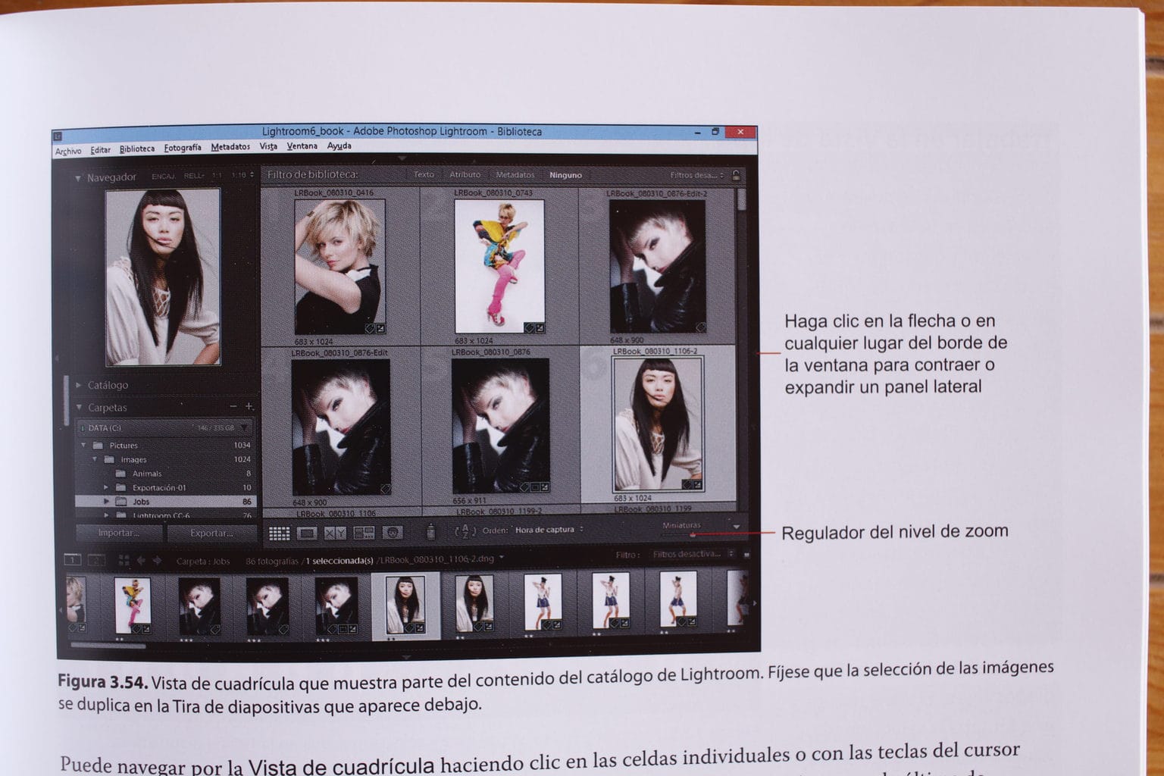
Task: Click second window display button 2
Action: 97,560
